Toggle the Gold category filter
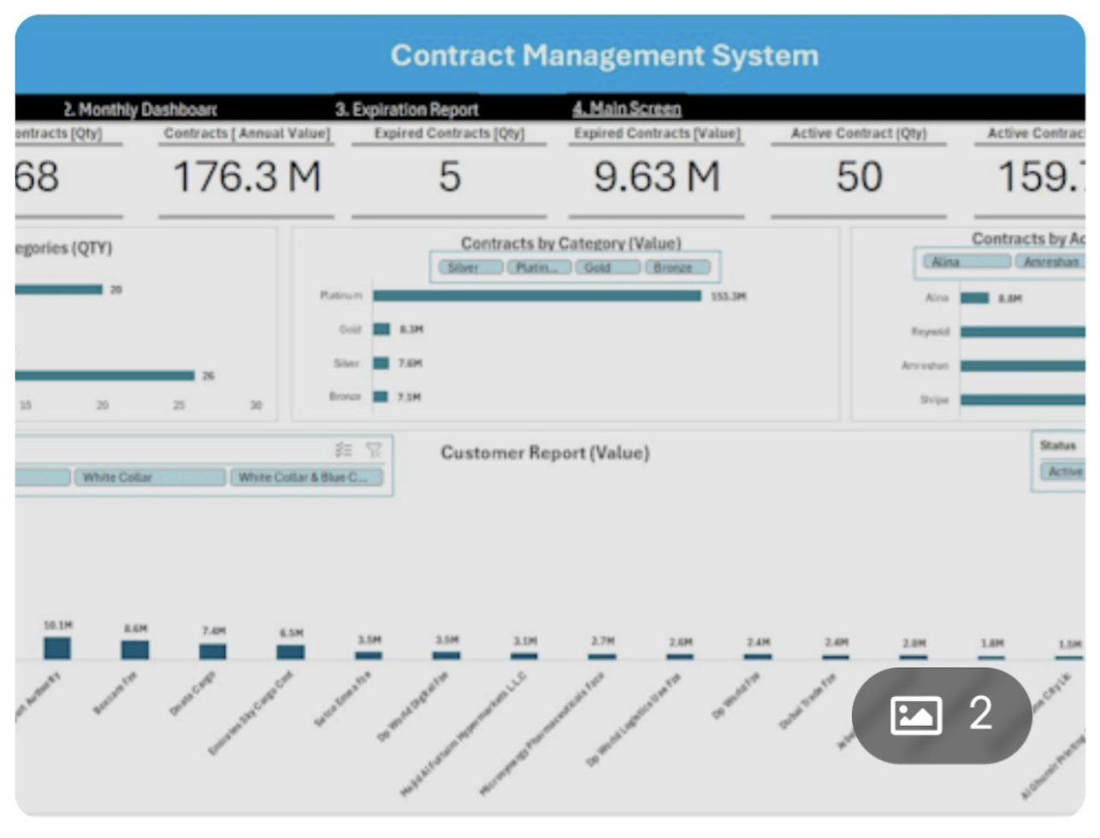The image size is (1100, 838). pos(607,267)
